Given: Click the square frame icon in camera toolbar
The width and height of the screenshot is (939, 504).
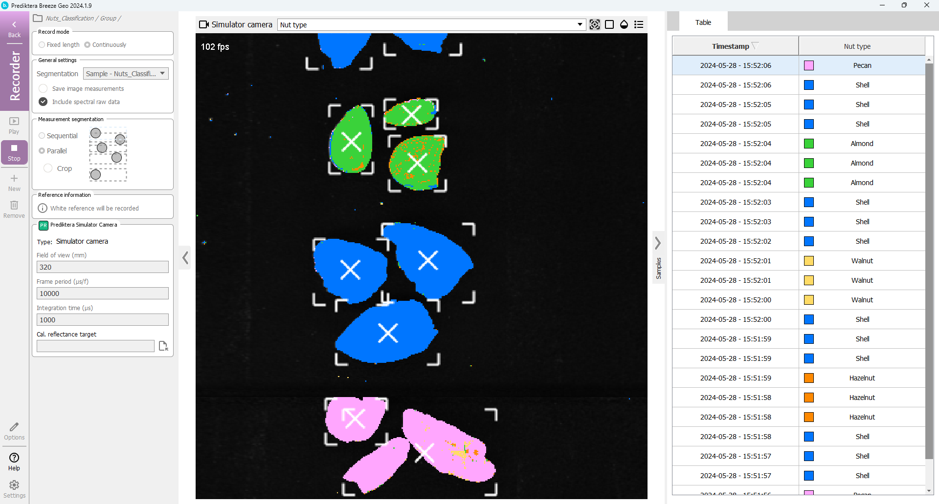Looking at the screenshot, I should [x=609, y=24].
